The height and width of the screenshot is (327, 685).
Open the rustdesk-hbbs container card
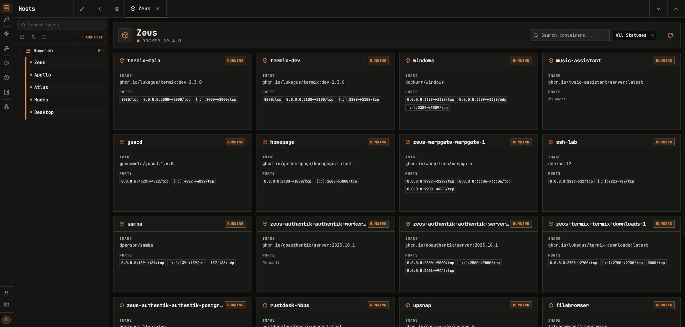pyautogui.click(x=326, y=312)
